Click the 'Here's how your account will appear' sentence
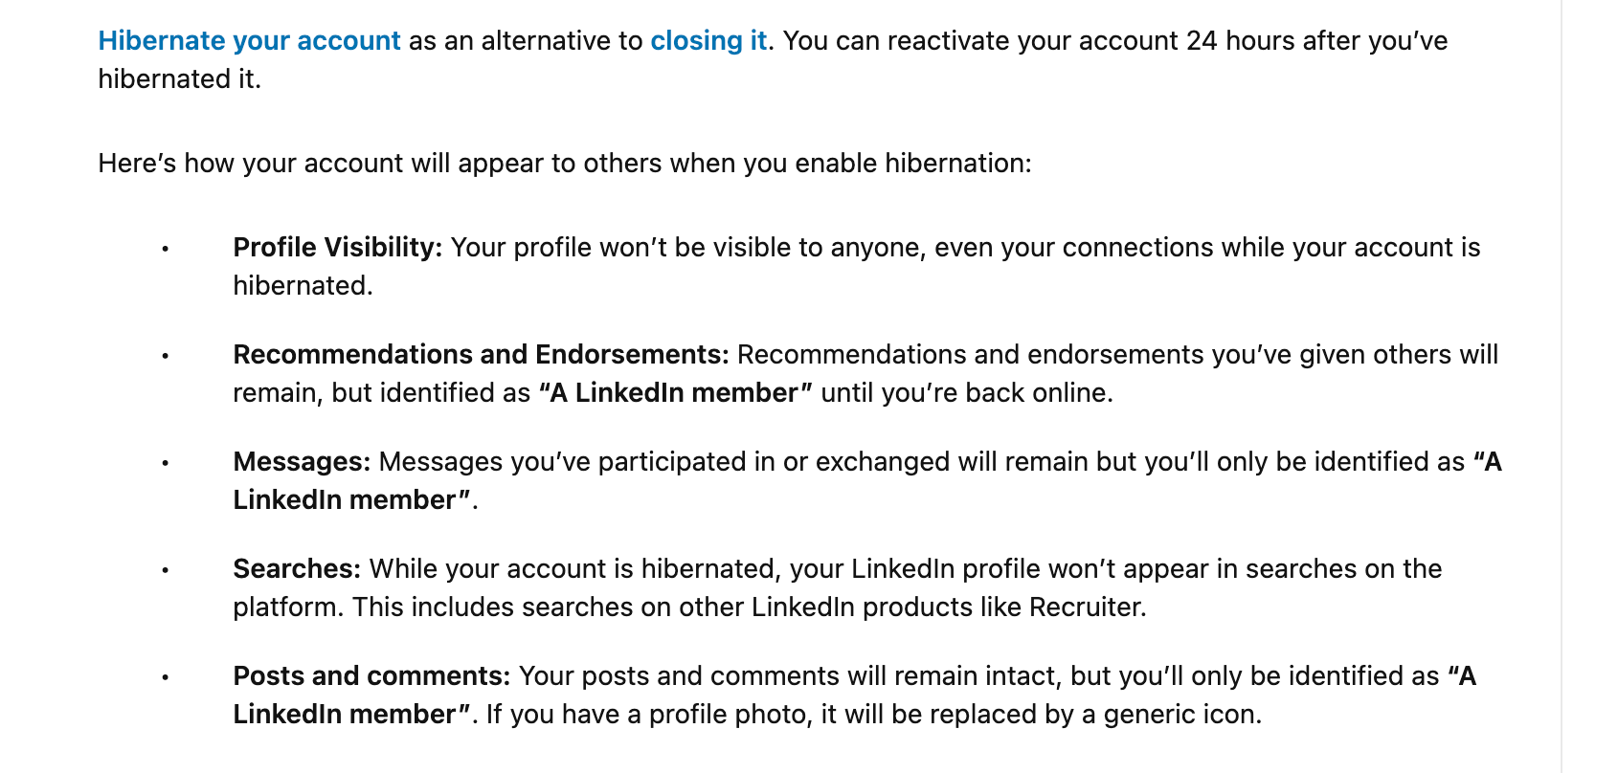Screen dimensions: 1618x773 [x=564, y=164]
